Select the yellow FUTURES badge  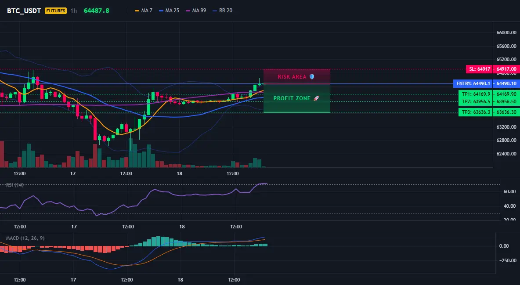[56, 11]
